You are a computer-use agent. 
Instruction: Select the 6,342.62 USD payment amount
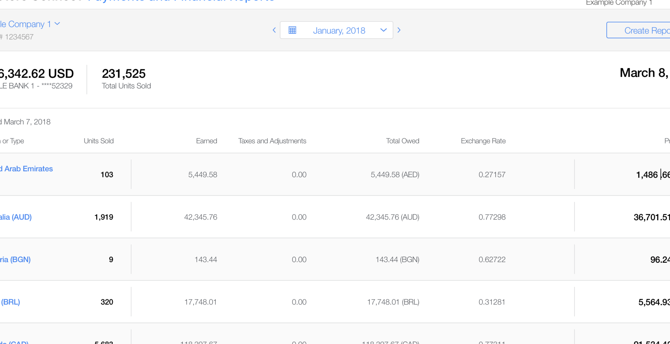click(37, 74)
